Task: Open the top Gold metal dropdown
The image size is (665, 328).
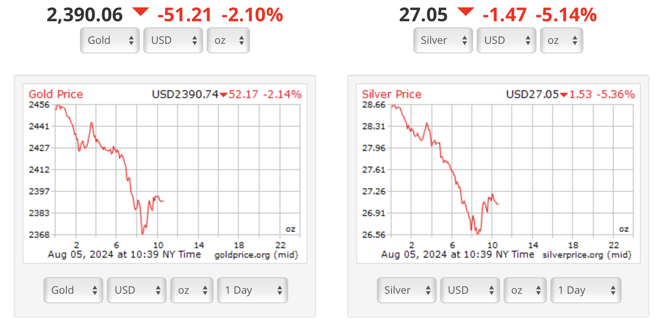Action: (x=110, y=40)
